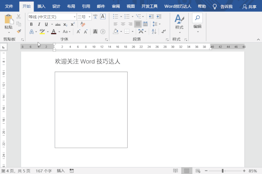Click the Share (共享) button
The width and height of the screenshot is (262, 174).
(249, 7)
